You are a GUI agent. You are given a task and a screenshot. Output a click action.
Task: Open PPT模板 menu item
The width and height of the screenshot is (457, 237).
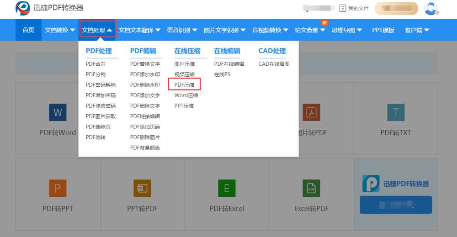point(383,30)
